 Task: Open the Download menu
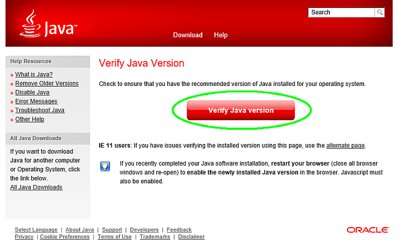click(188, 35)
